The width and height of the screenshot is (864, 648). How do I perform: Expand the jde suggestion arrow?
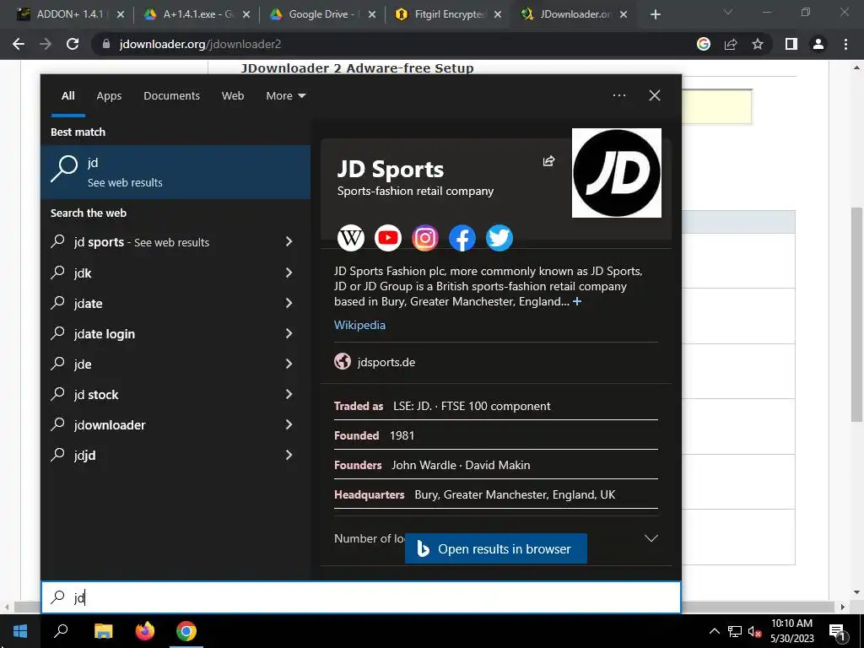click(x=289, y=363)
